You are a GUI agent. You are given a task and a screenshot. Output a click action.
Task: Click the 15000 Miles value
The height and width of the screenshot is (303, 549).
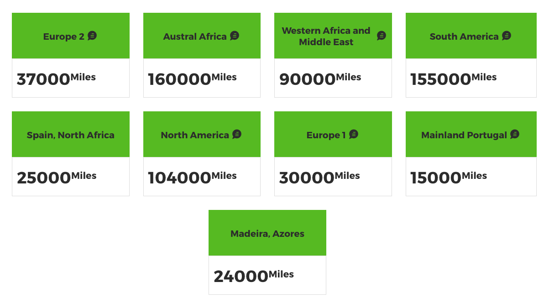(449, 177)
